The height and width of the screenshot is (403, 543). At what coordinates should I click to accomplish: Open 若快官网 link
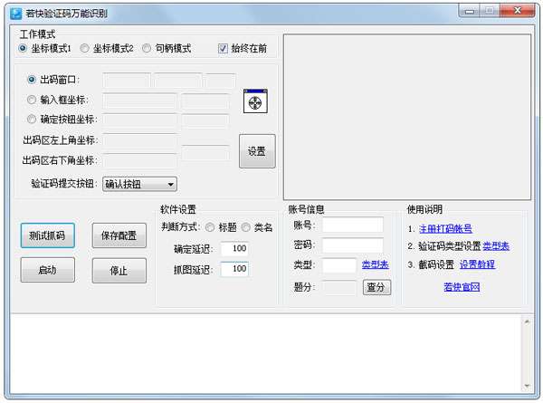click(x=462, y=286)
